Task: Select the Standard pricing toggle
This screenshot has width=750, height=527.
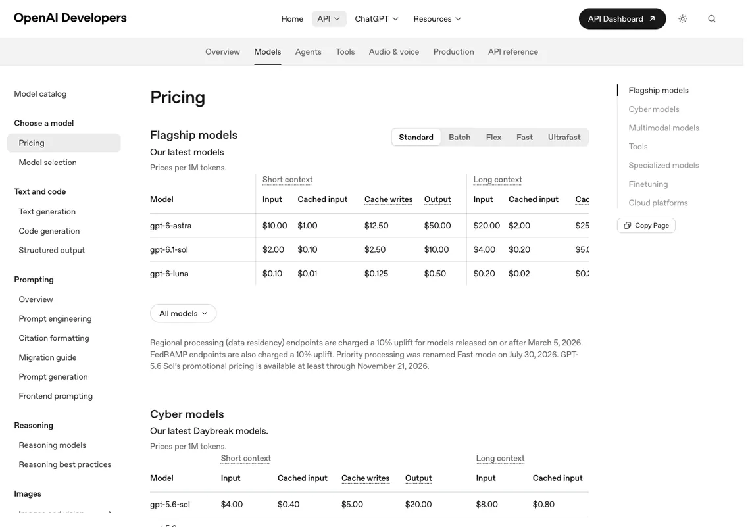Action: (416, 138)
